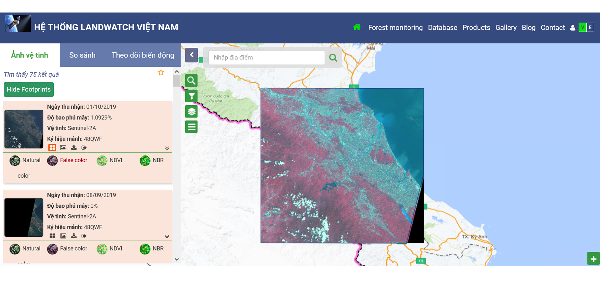Collapse the left sidebar panel arrow
This screenshot has height=288, width=600.
pyautogui.click(x=191, y=55)
